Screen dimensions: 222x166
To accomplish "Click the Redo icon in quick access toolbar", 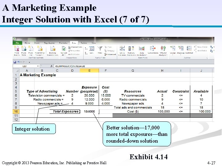I will [24, 62].
